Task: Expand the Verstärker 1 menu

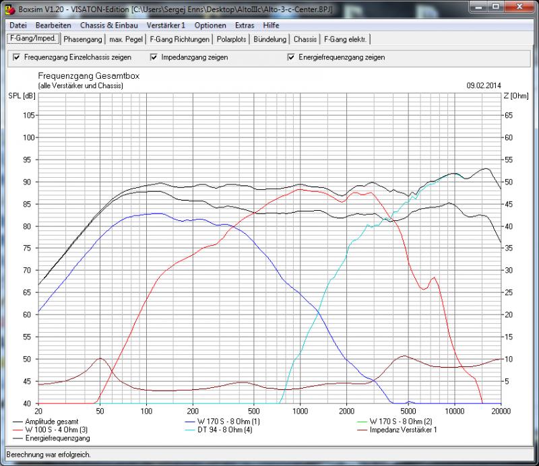Action: pos(166,25)
